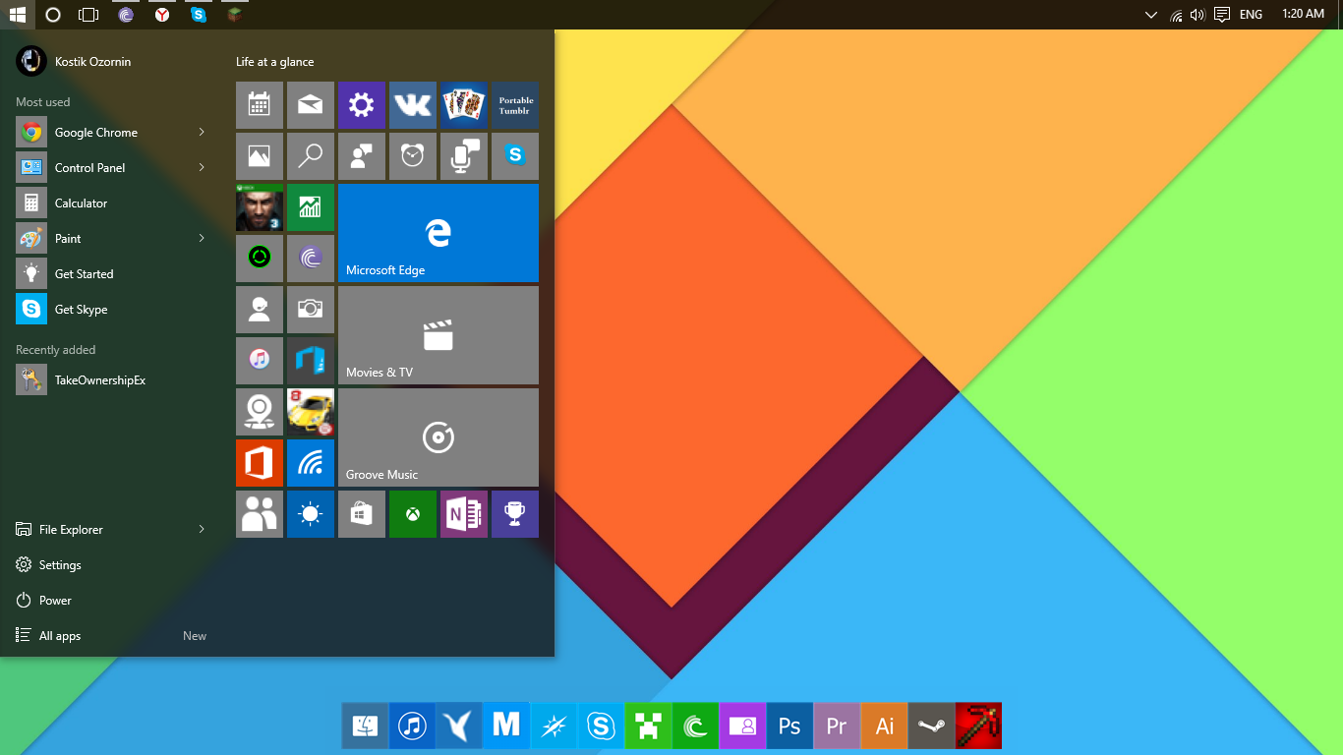The width and height of the screenshot is (1343, 755).
Task: Open Photoshop from the dock
Action: [x=789, y=726]
